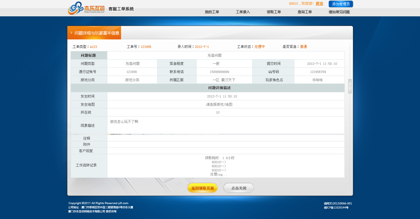This screenshot has width=420, height=219.
Task: Click the 客户回复 row label
Action: click(86, 151)
